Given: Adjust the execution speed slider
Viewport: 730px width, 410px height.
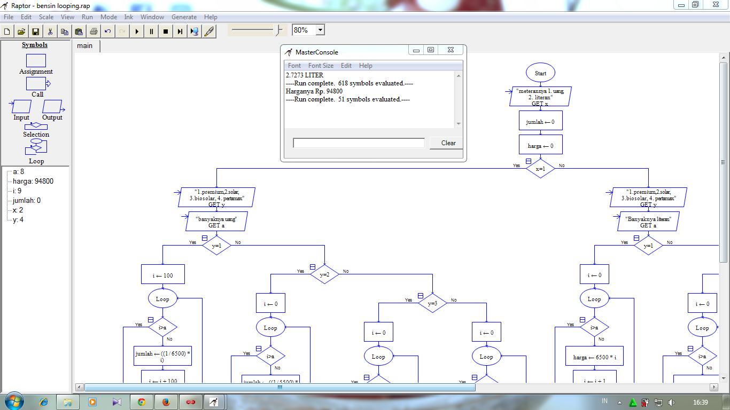Looking at the screenshot, I should click(x=278, y=30).
